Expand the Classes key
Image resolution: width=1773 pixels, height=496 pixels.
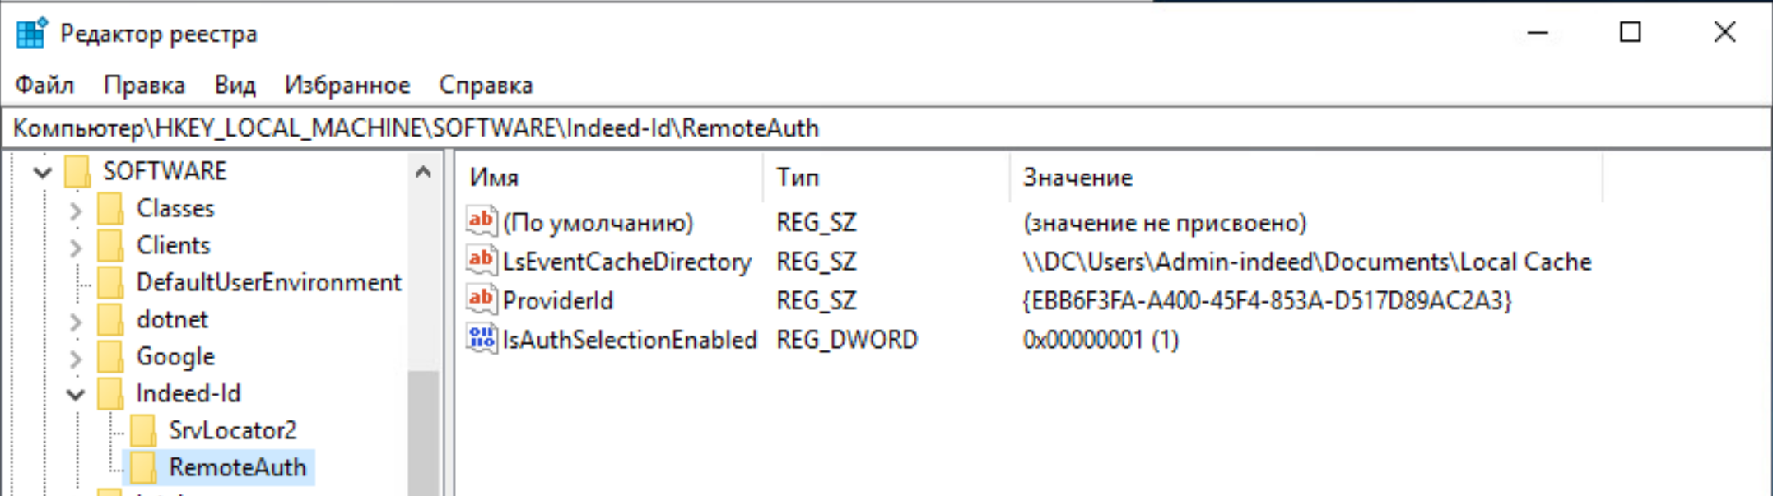tap(76, 210)
